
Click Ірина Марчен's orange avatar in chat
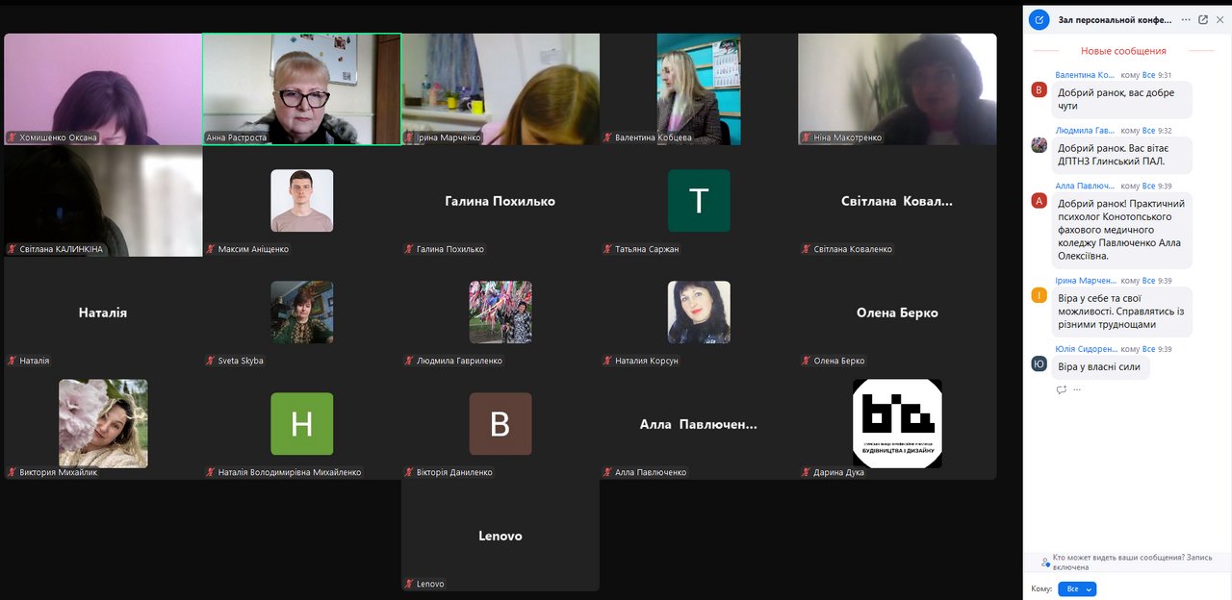coord(1039,295)
